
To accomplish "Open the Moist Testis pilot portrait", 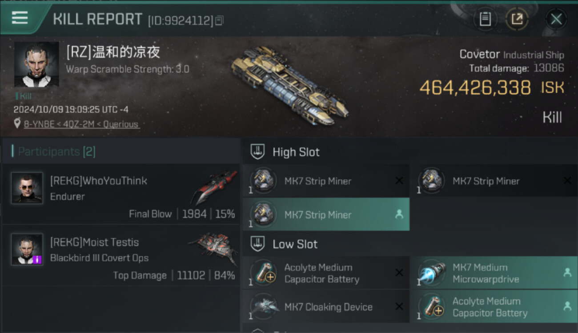I will click(27, 249).
